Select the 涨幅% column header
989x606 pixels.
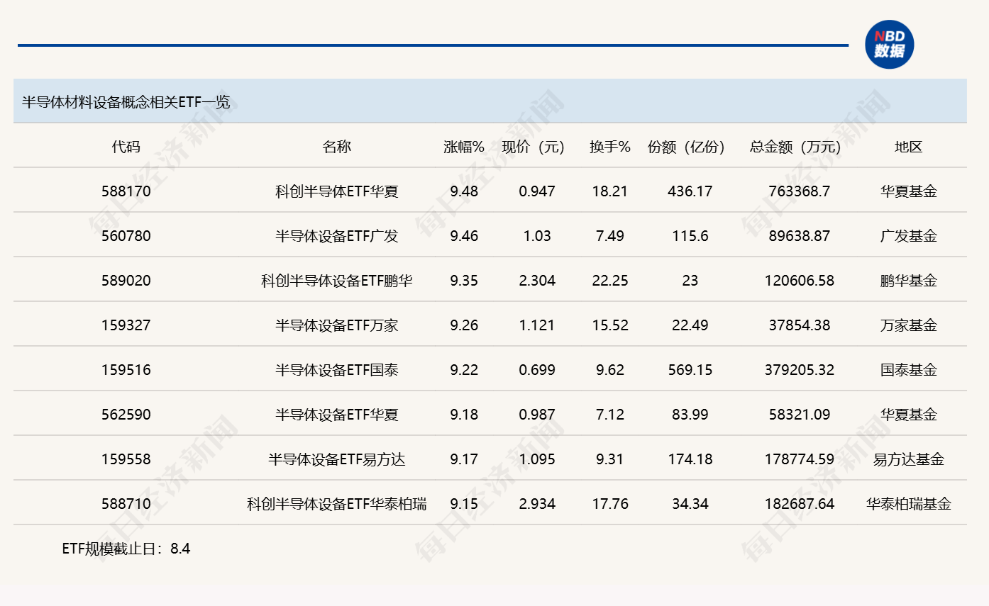tap(464, 147)
